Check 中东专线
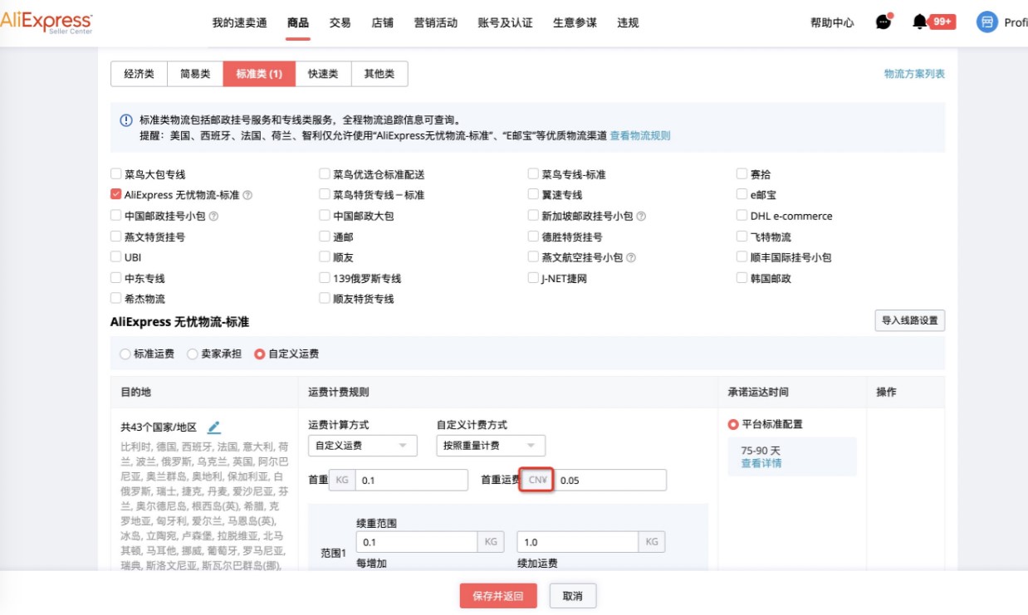This screenshot has width=1028, height=615. (116, 278)
